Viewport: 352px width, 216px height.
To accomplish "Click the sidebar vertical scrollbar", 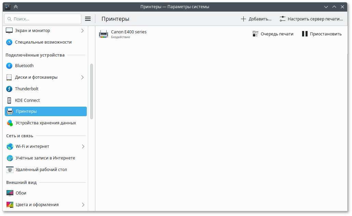I will (92, 91).
